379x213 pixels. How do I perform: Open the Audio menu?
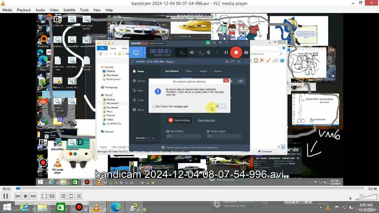click(40, 10)
